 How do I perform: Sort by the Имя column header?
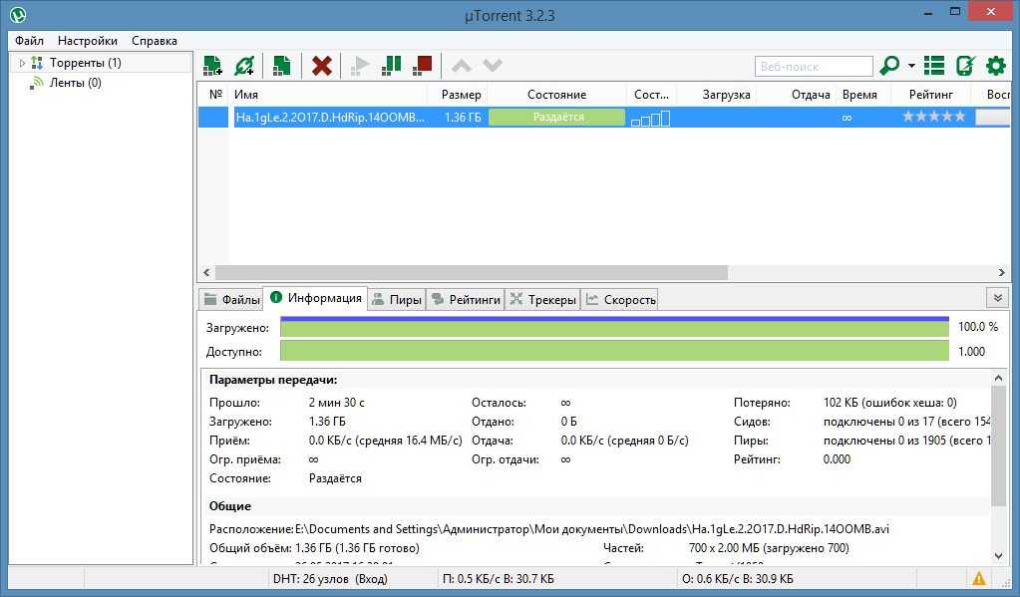329,95
